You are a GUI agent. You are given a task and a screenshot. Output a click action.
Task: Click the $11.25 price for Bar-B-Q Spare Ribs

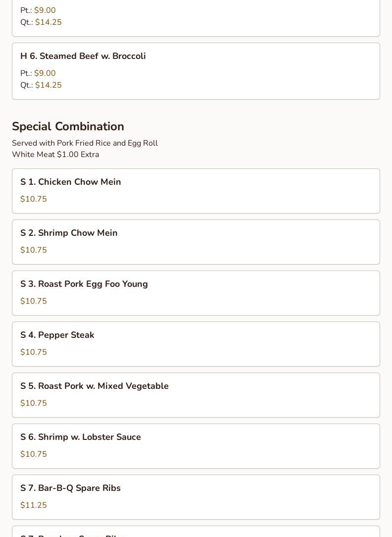(x=34, y=505)
